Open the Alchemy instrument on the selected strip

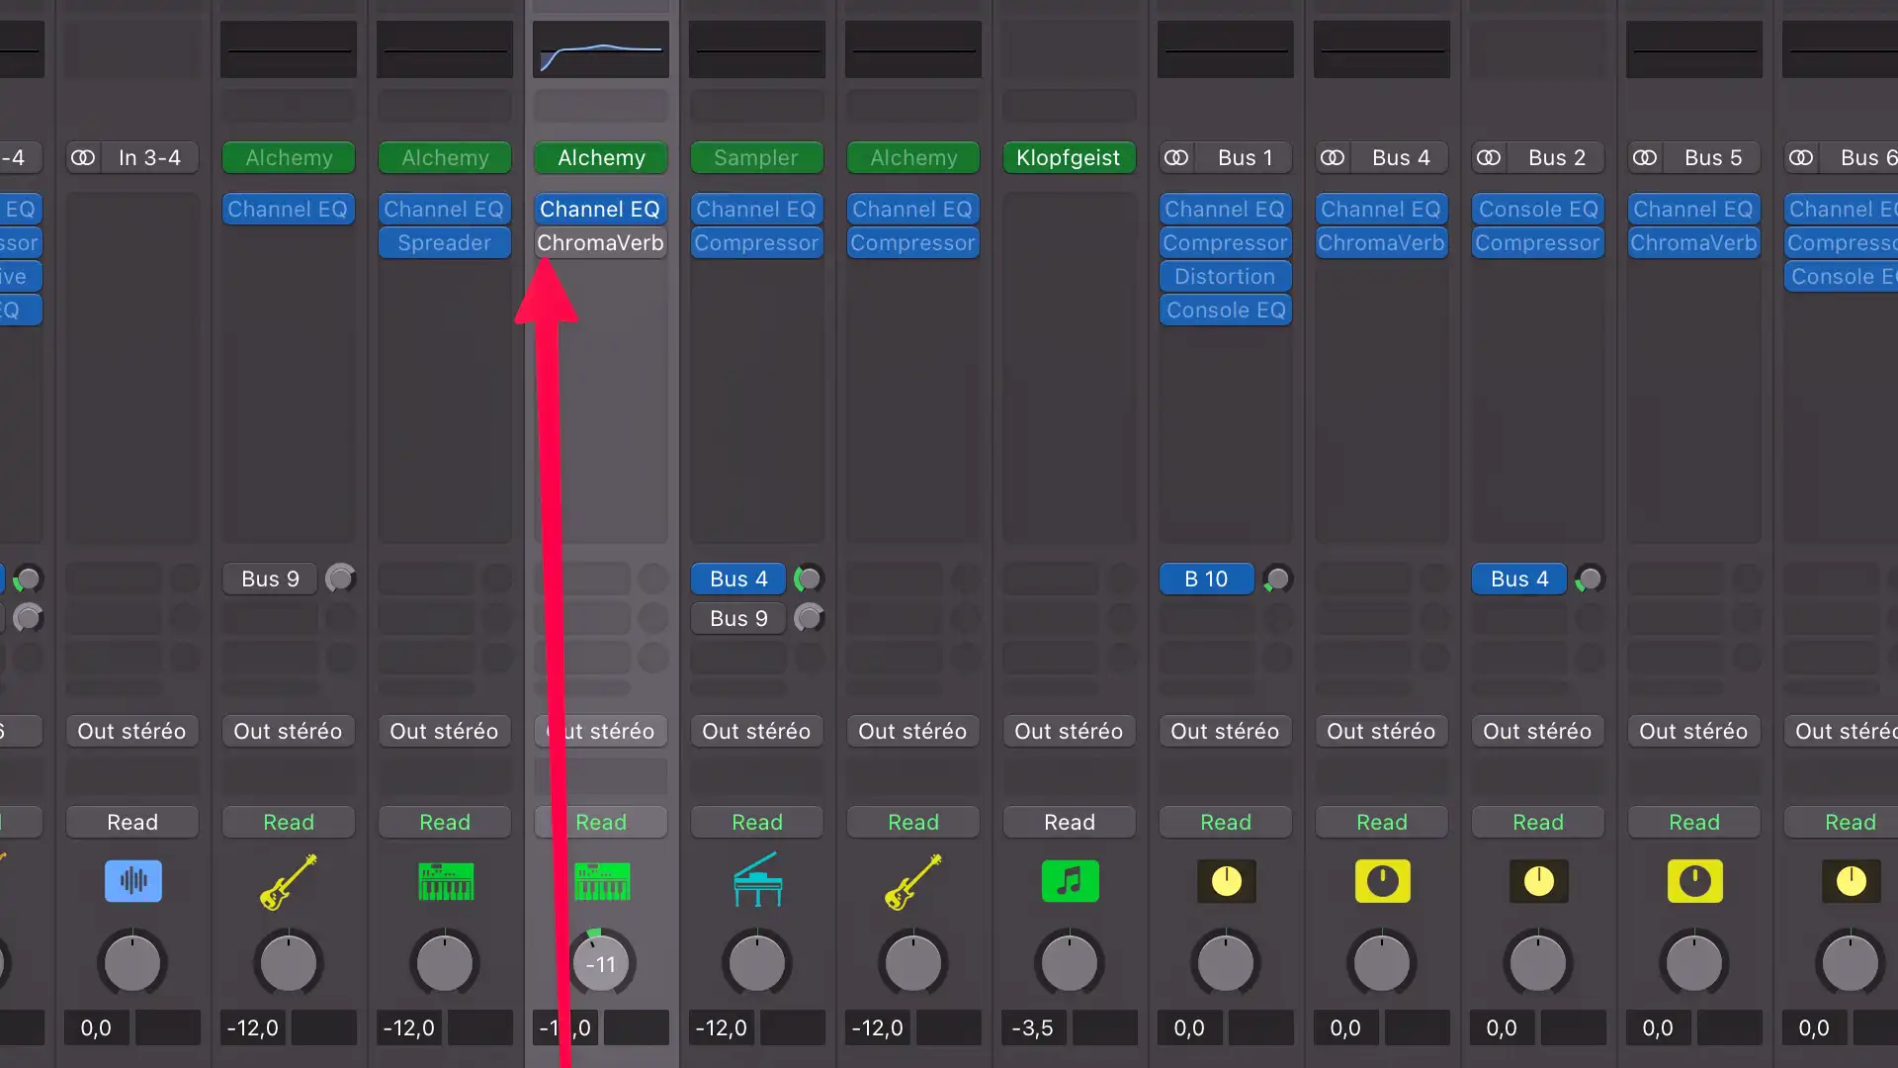point(601,157)
